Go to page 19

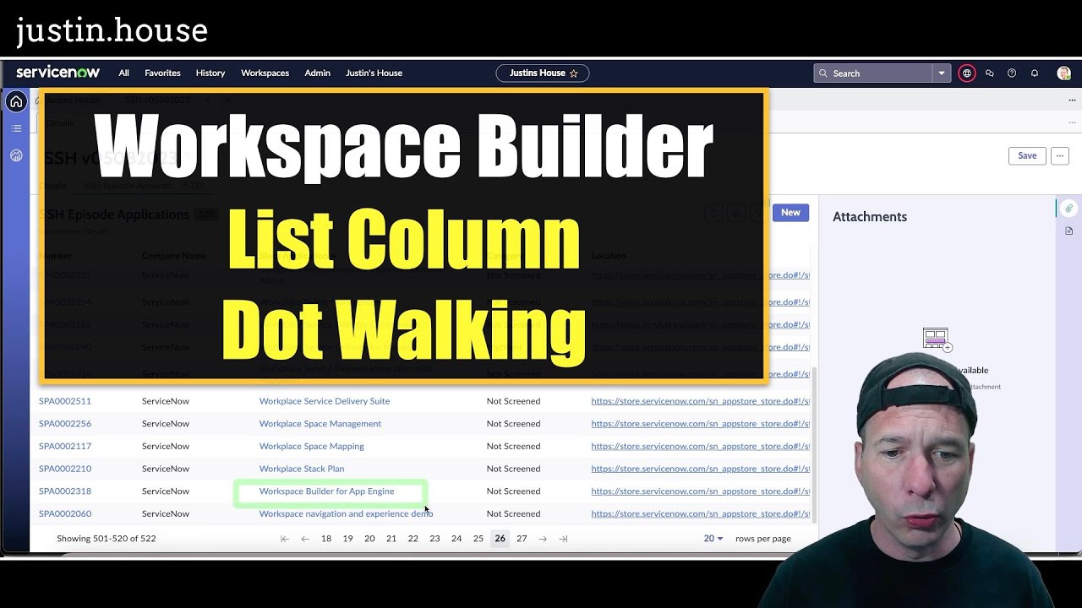pyautogui.click(x=347, y=539)
